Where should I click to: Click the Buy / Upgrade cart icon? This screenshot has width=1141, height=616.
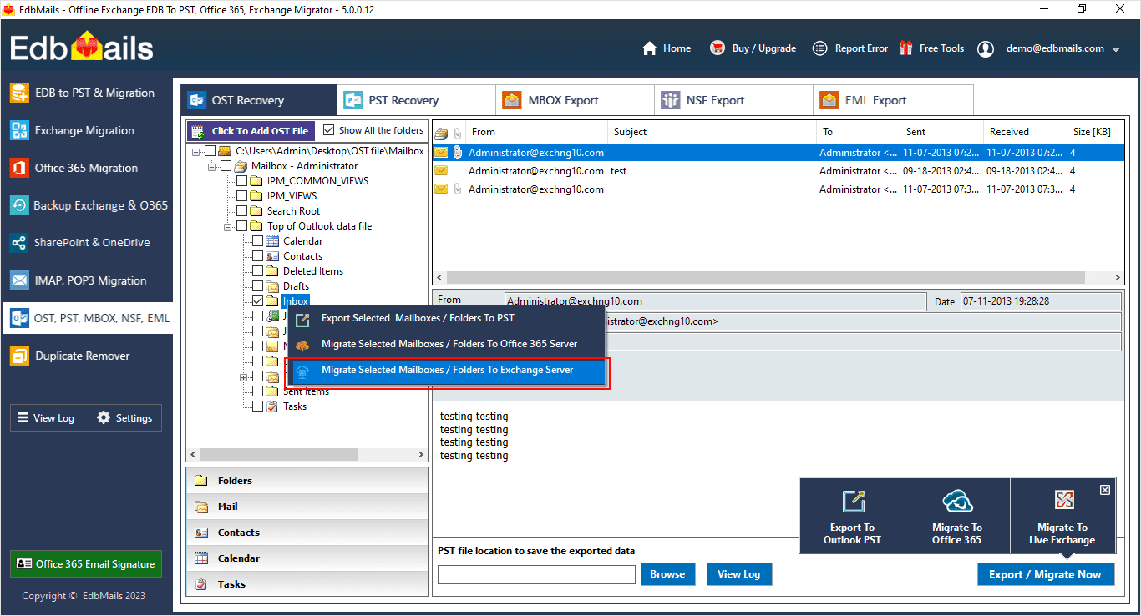tap(718, 48)
